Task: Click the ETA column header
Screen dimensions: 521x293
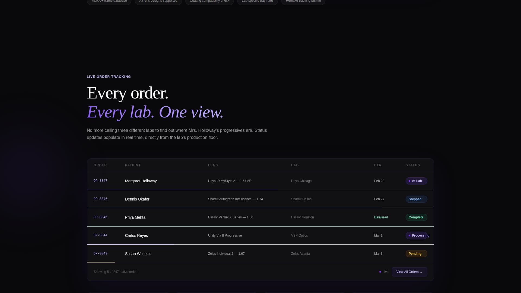Action: [x=378, y=165]
